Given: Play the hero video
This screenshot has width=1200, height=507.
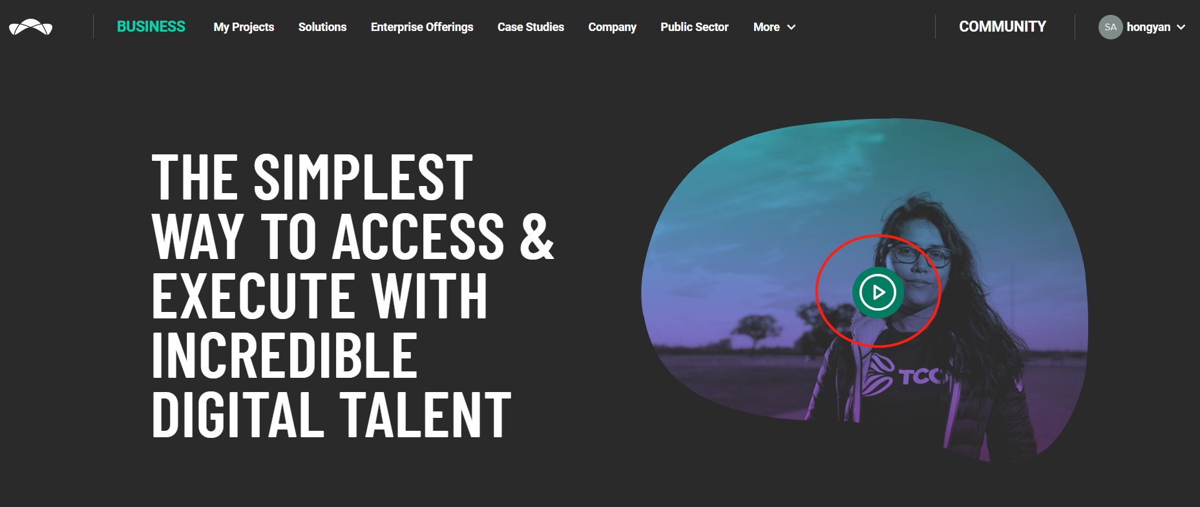Looking at the screenshot, I should point(878,293).
